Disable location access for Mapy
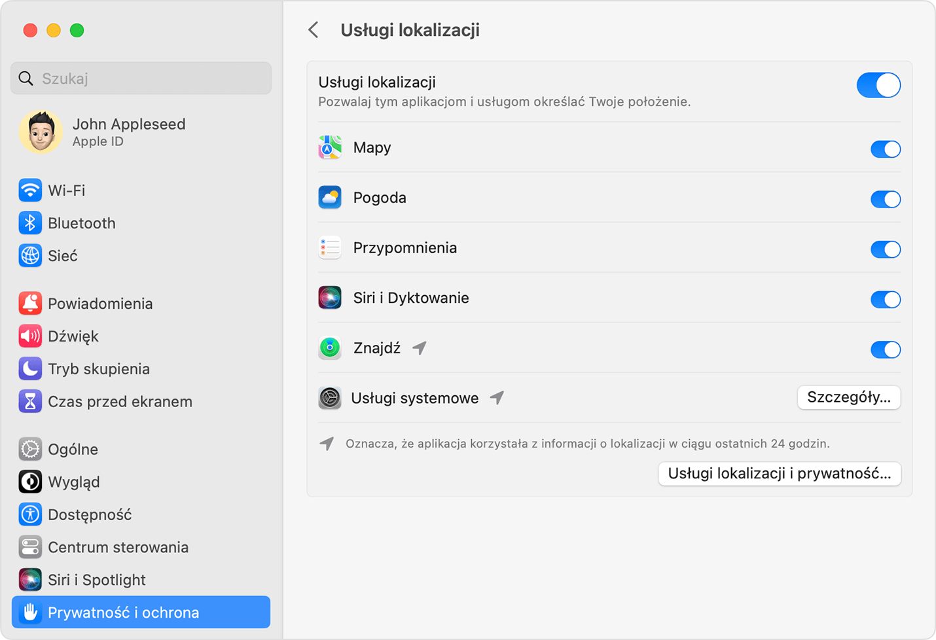Viewport: 936px width, 640px height. (886, 149)
